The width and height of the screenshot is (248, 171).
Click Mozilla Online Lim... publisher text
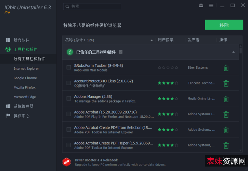pos(201,98)
